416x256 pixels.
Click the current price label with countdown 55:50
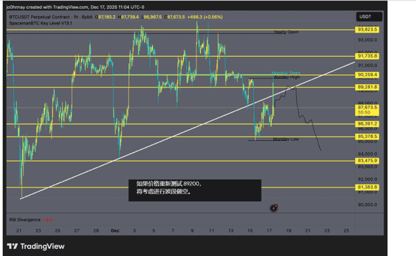[x=367, y=110]
